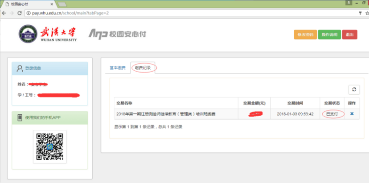The image size is (369, 183).
Task: Select the 缴费记录 tab
Action: point(142,68)
